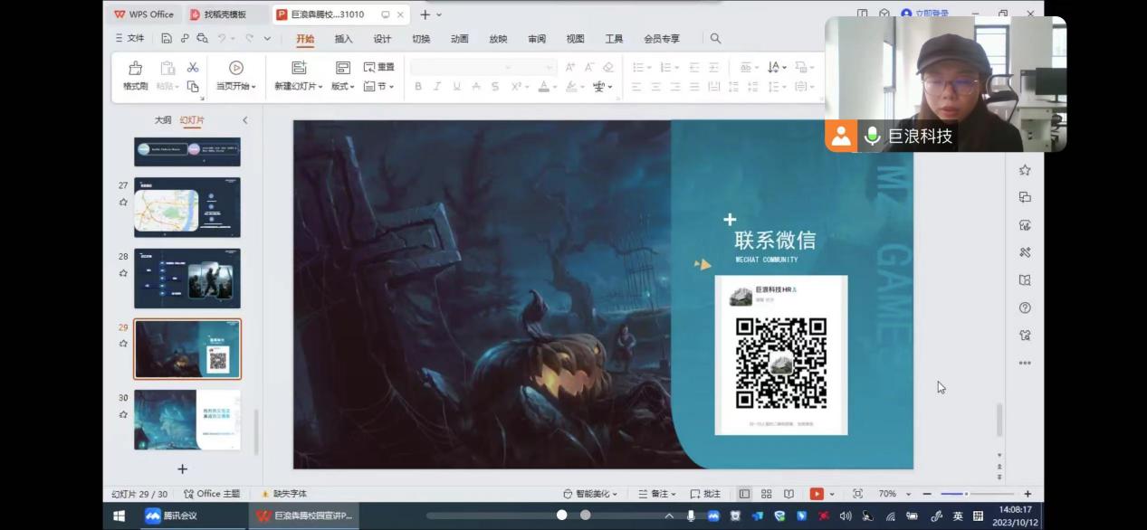Zoom in with the plus button
This screenshot has height=530, width=1147.
[x=1028, y=494]
